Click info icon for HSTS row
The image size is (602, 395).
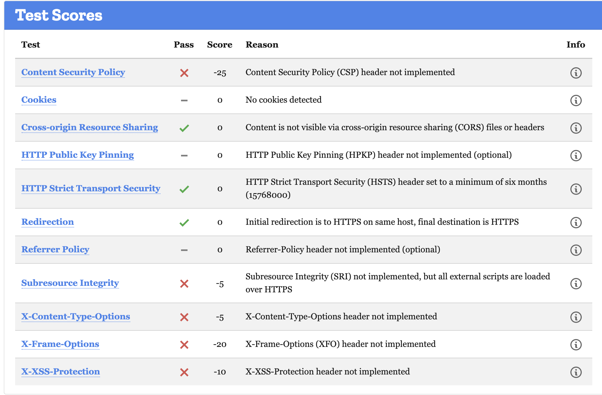click(576, 189)
